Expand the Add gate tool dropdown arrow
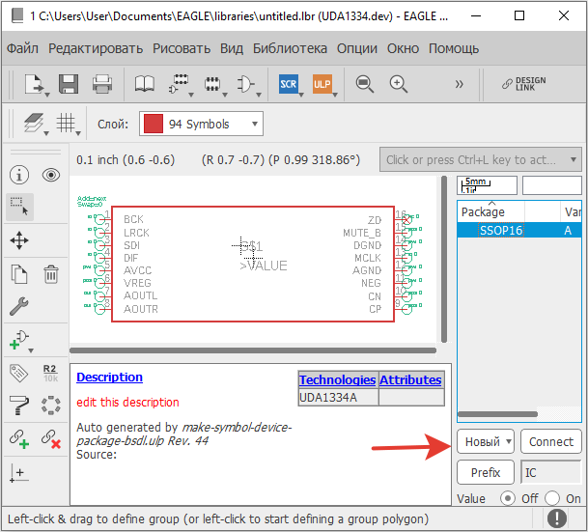 click(31, 350)
